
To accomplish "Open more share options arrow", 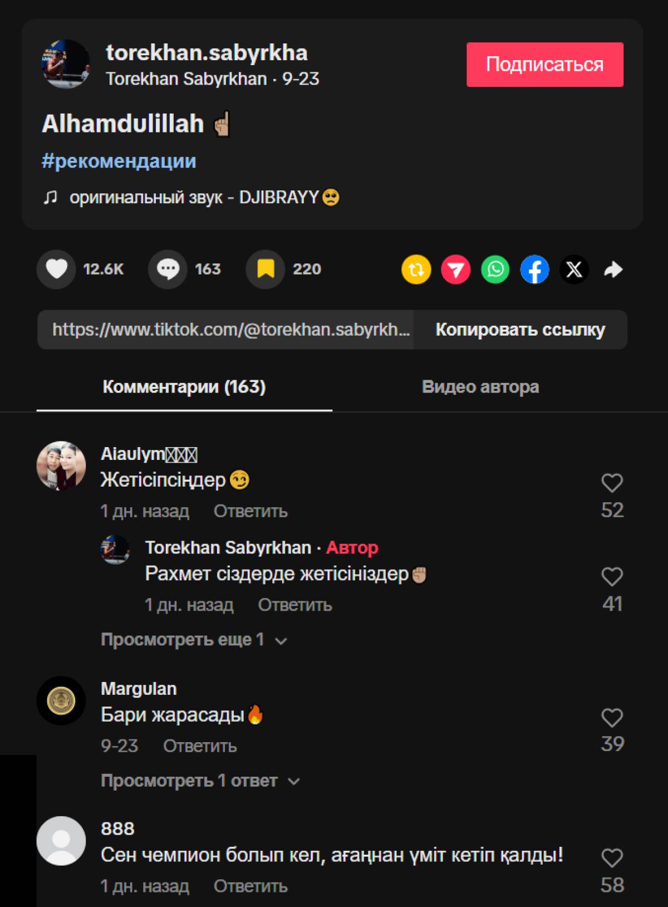I will (613, 269).
